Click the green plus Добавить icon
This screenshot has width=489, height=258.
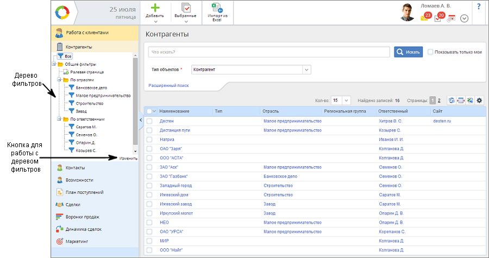[155, 8]
